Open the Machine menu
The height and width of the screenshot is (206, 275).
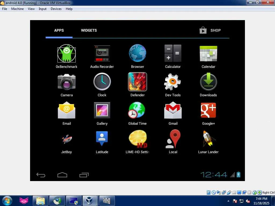coord(17,9)
